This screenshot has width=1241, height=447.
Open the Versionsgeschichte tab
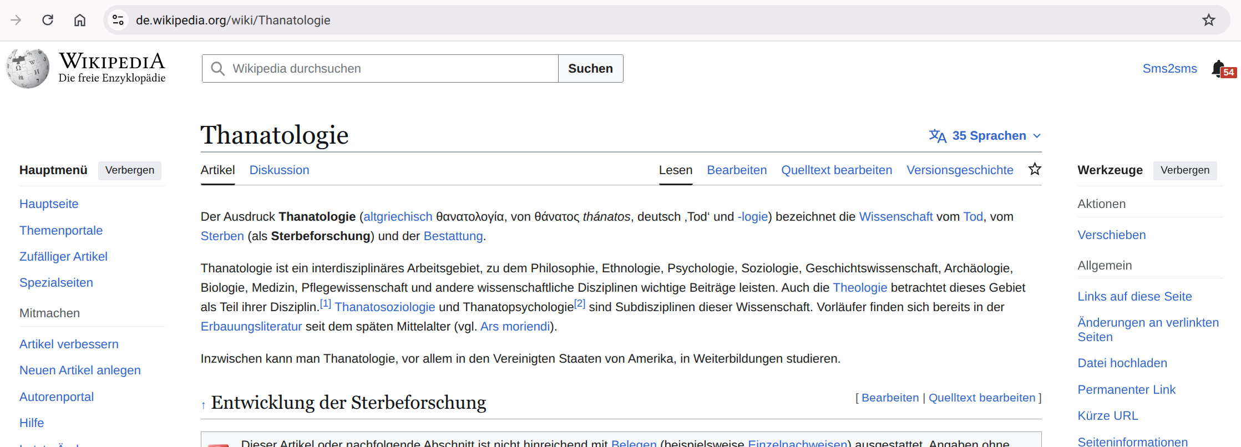[960, 170]
